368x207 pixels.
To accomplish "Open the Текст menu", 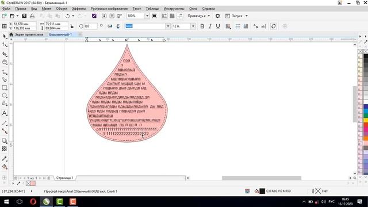I will tap(137, 9).
